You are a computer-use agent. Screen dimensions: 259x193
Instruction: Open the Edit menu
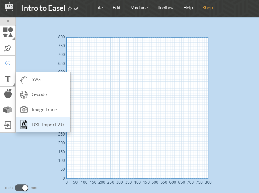coord(117,8)
